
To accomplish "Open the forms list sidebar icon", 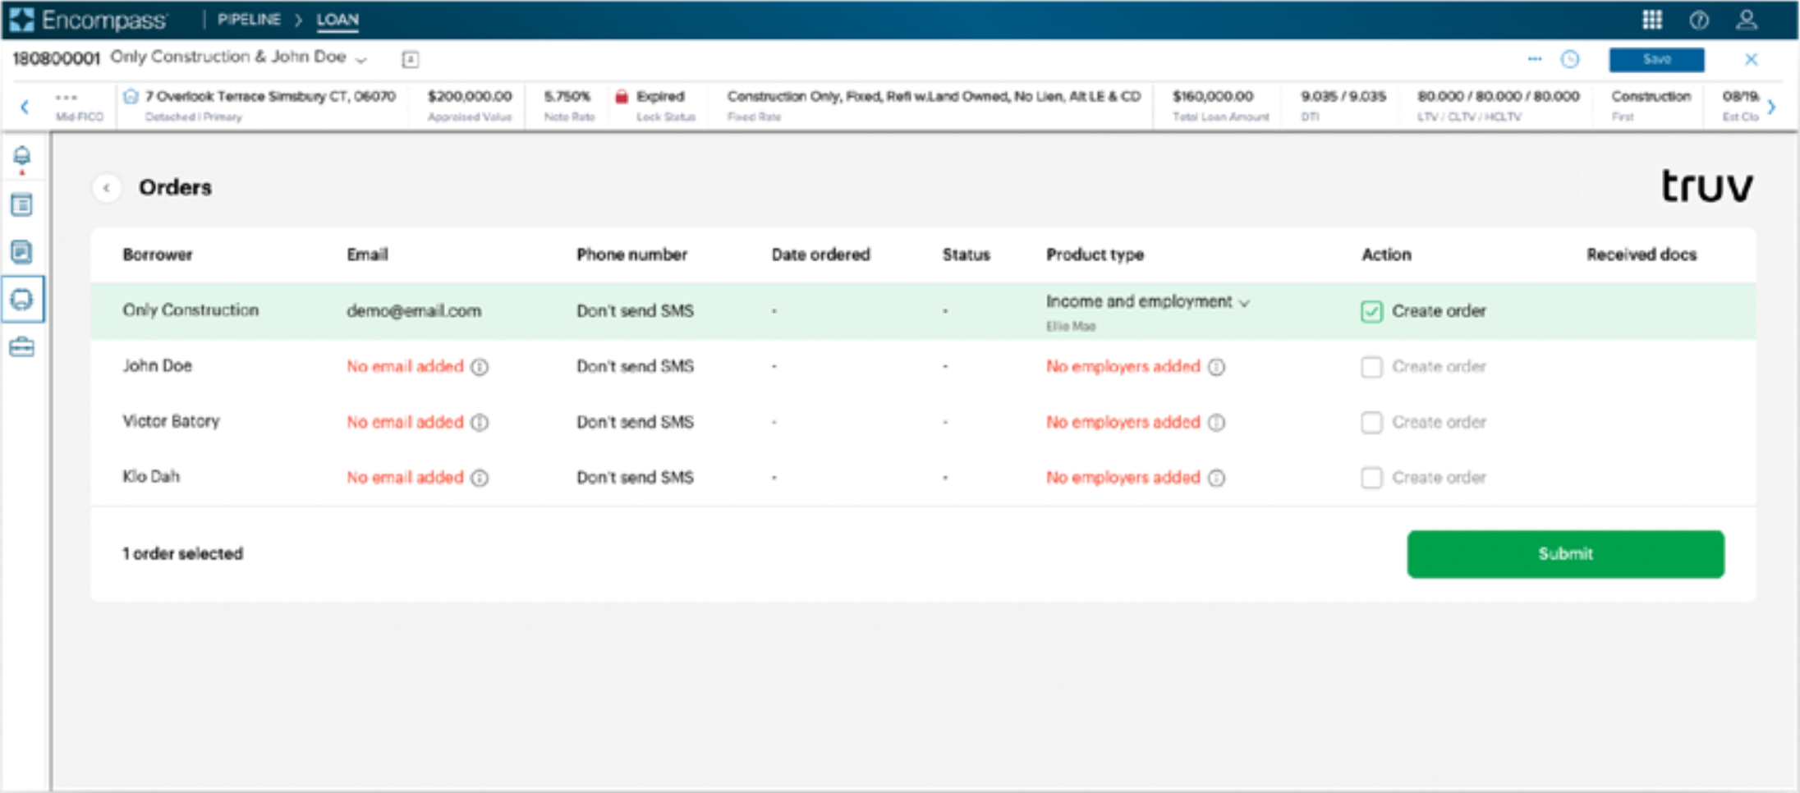I will point(22,204).
